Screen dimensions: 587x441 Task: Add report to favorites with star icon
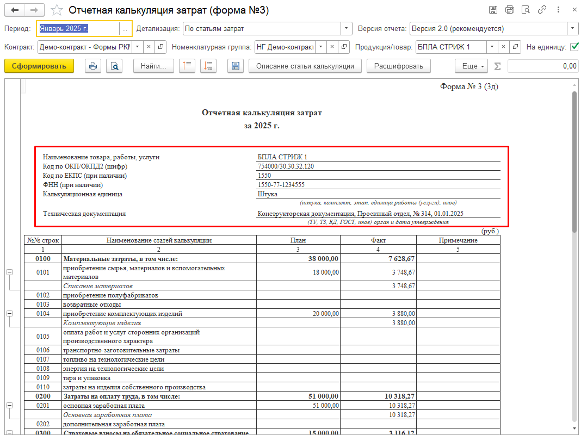pos(57,10)
